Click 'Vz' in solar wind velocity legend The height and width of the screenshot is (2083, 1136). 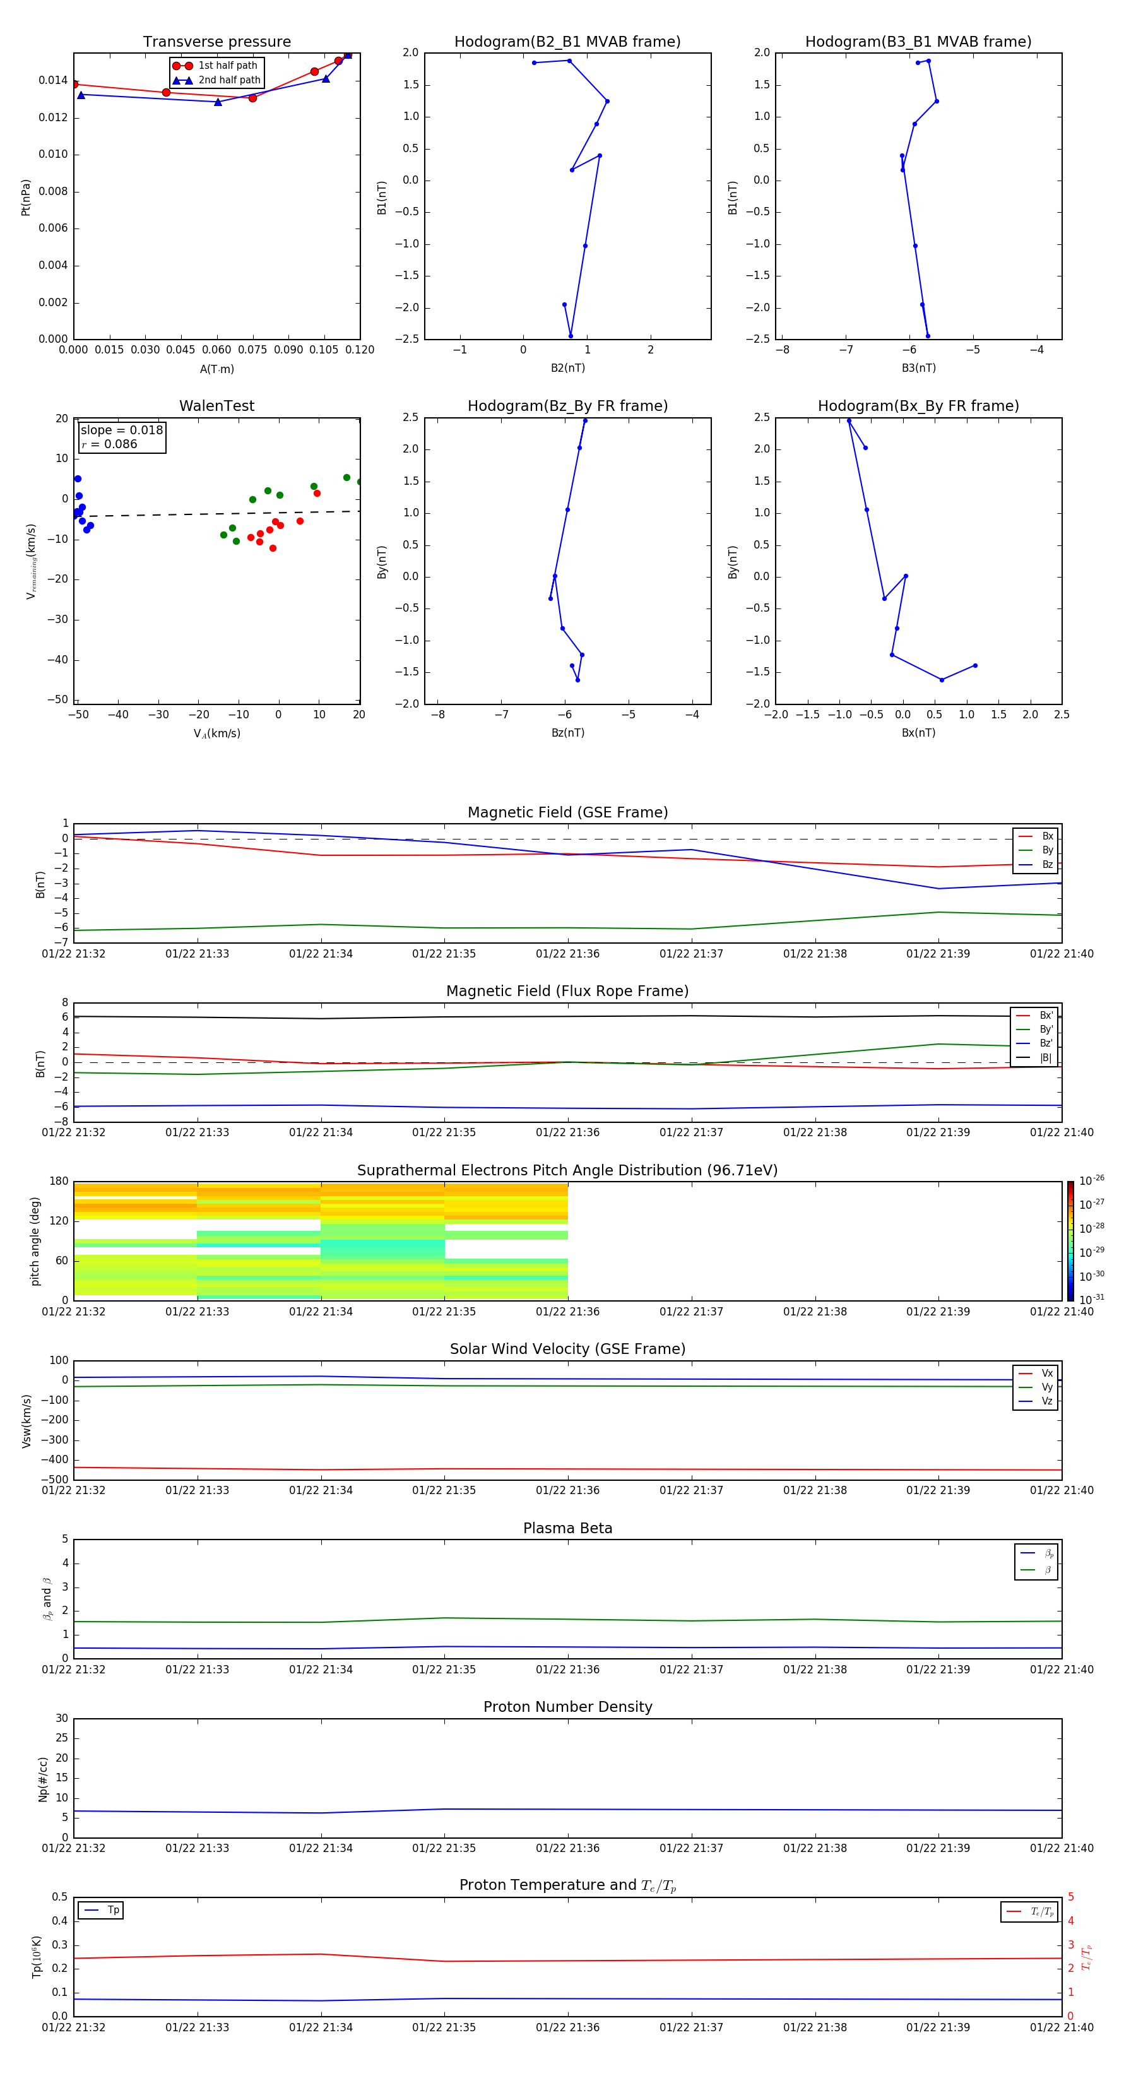click(1047, 1401)
